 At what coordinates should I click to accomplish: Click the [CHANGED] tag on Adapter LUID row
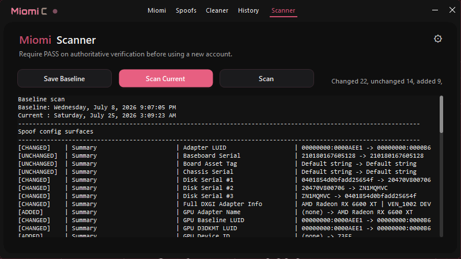click(x=34, y=148)
